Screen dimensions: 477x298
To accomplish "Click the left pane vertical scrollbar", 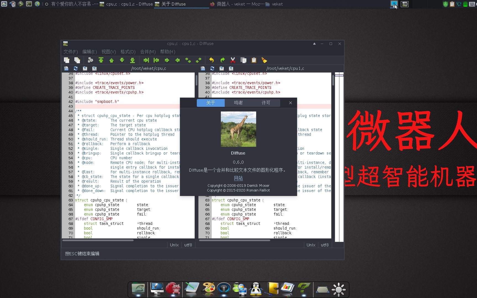I will [197, 80].
